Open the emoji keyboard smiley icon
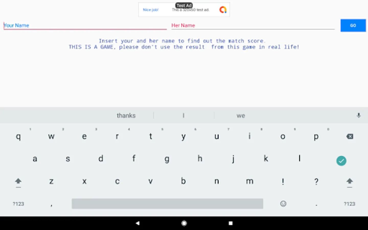 (x=283, y=204)
